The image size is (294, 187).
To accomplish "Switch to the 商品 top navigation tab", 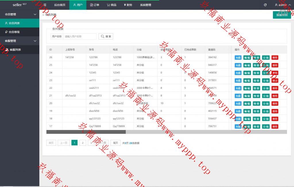I will [111, 5].
